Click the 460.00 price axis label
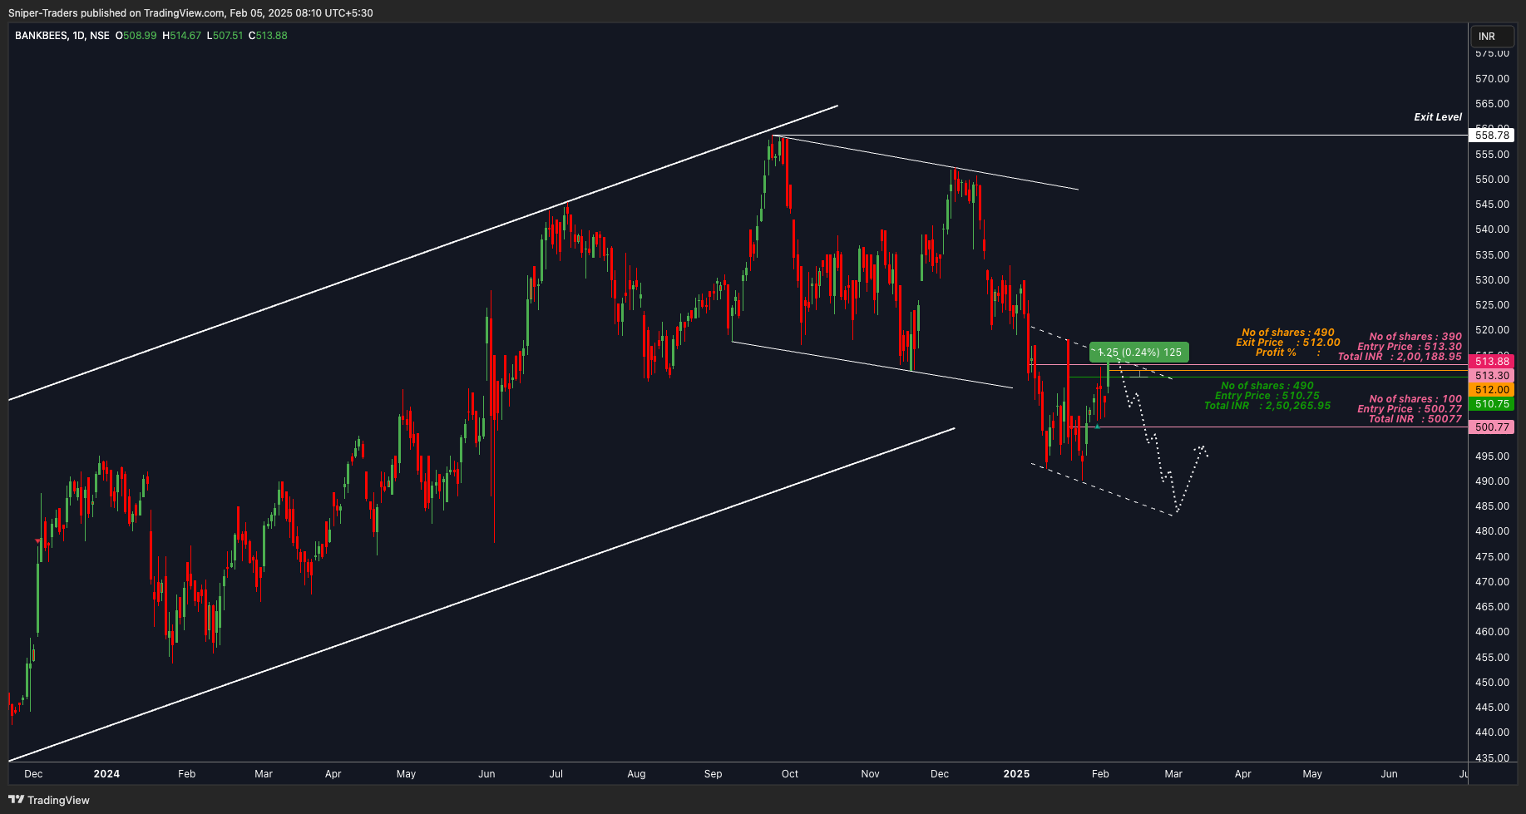This screenshot has width=1526, height=814. pos(1492,632)
